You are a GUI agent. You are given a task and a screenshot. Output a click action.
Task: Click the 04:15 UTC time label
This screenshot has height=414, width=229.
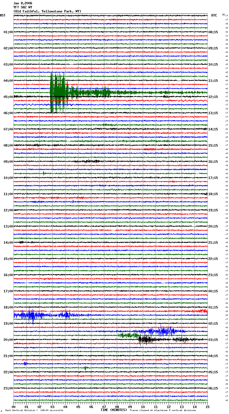213,356
